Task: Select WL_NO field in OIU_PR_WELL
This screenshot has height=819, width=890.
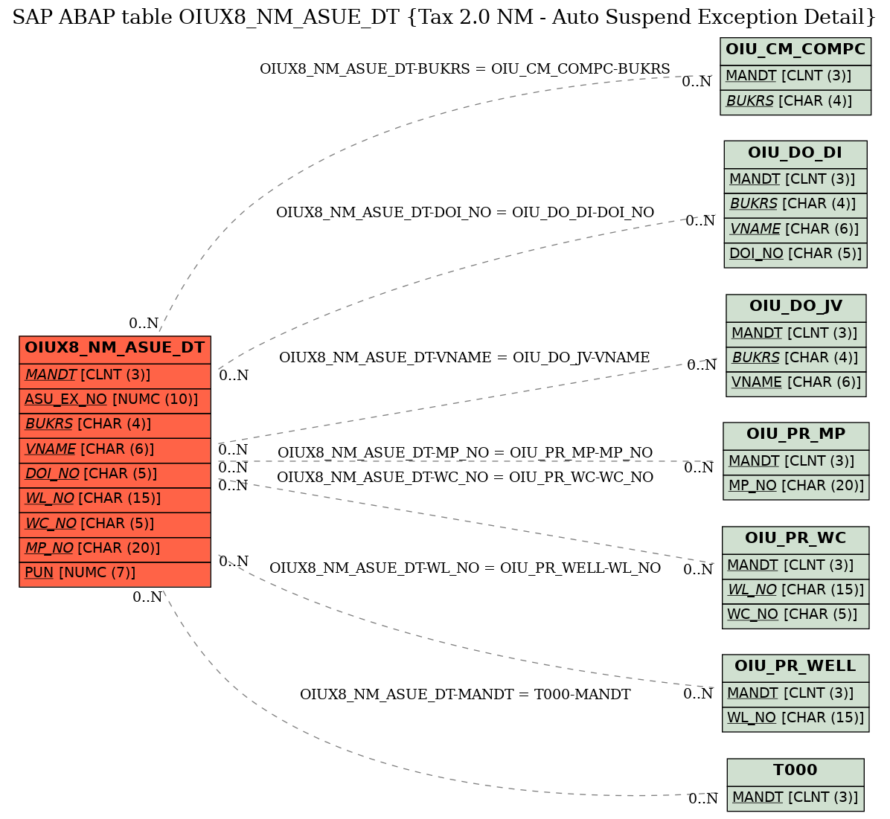Action: (x=795, y=719)
